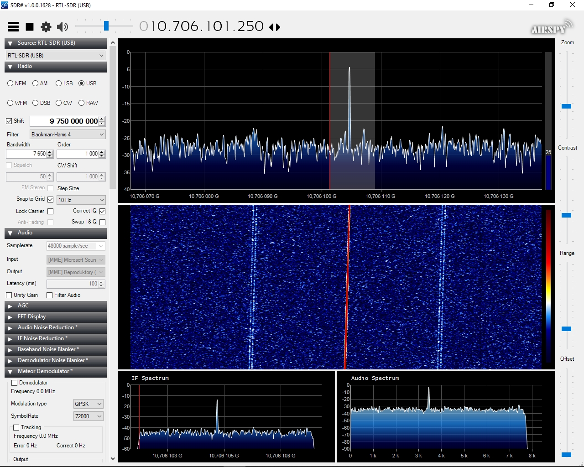Enable Filter Audio checkbox

[x=50, y=295]
